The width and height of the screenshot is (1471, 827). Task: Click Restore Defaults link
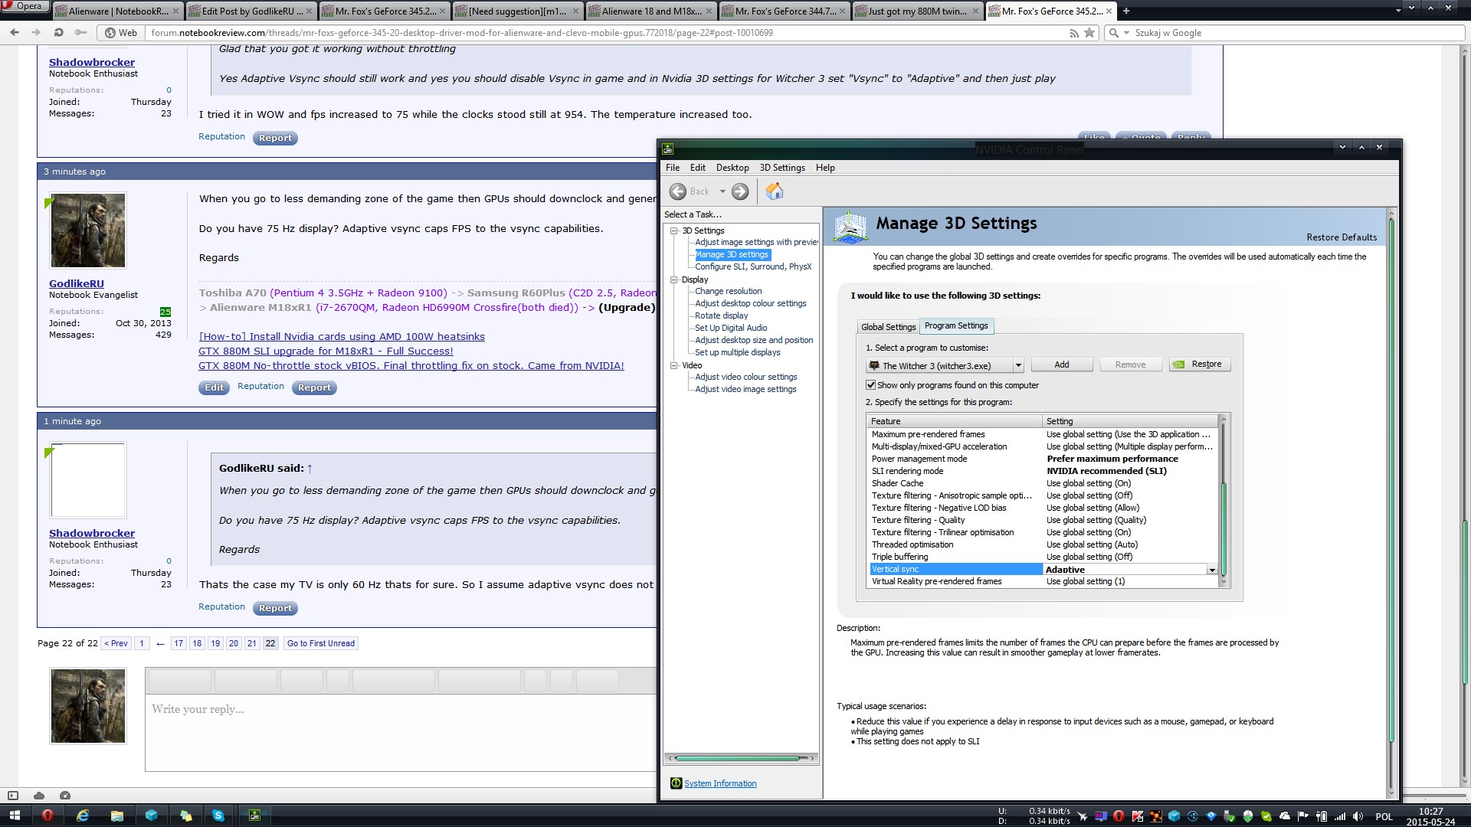(1342, 237)
